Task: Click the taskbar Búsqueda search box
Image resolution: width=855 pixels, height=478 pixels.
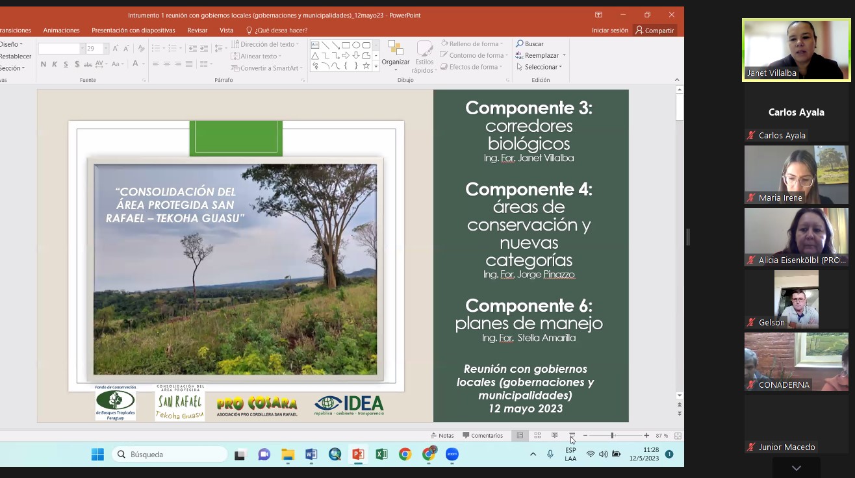Action: click(x=169, y=455)
